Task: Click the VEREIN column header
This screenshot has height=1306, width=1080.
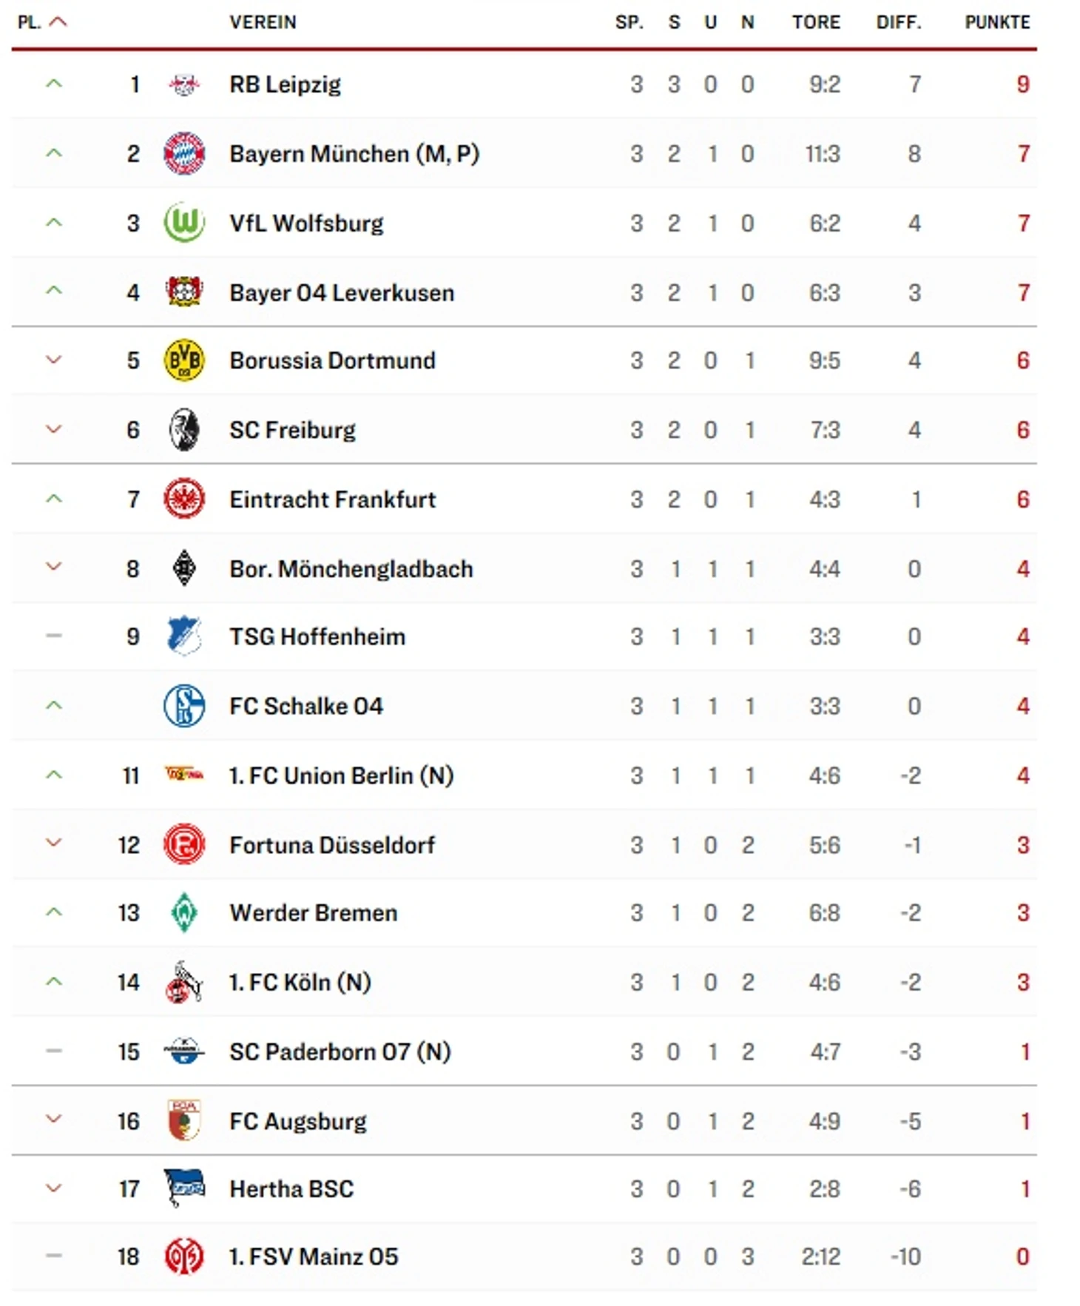Action: [x=263, y=22]
